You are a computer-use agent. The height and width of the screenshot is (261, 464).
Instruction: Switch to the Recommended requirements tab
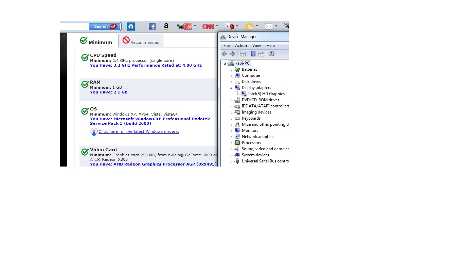(x=141, y=40)
